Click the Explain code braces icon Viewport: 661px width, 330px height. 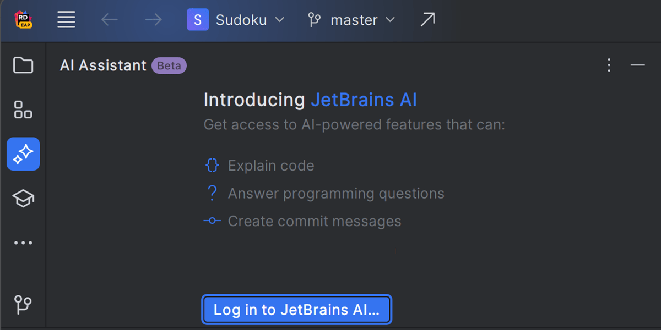point(212,166)
